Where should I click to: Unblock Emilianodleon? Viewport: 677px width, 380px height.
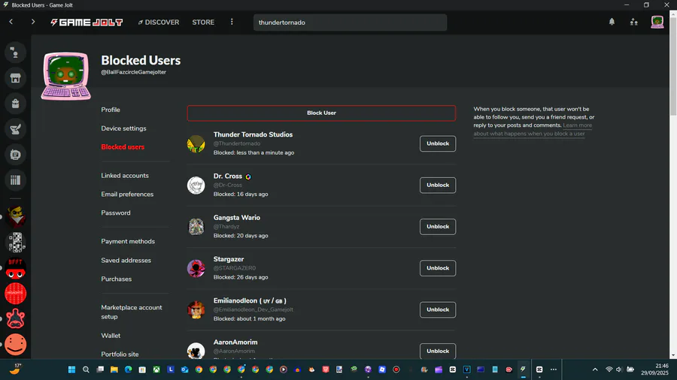437,309
